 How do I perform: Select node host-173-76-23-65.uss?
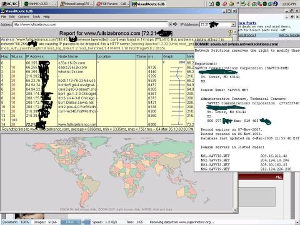77,81
